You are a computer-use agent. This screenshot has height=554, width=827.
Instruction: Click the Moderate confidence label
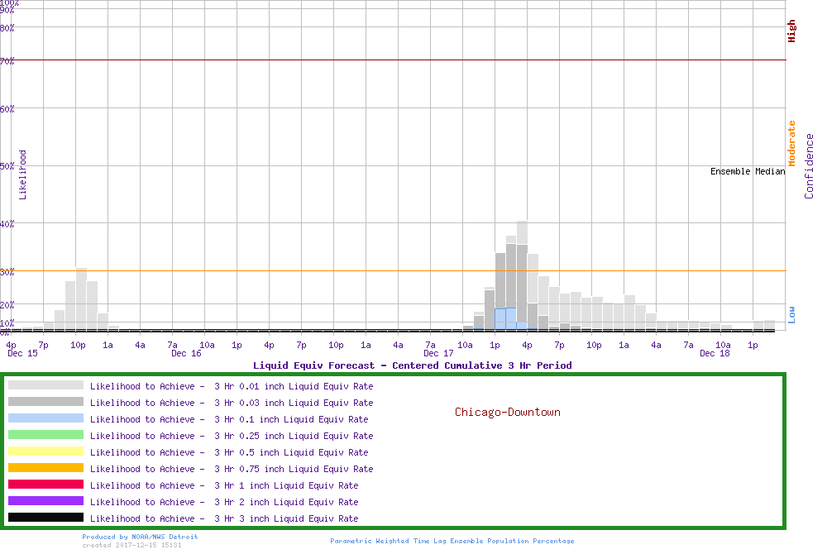click(791, 143)
